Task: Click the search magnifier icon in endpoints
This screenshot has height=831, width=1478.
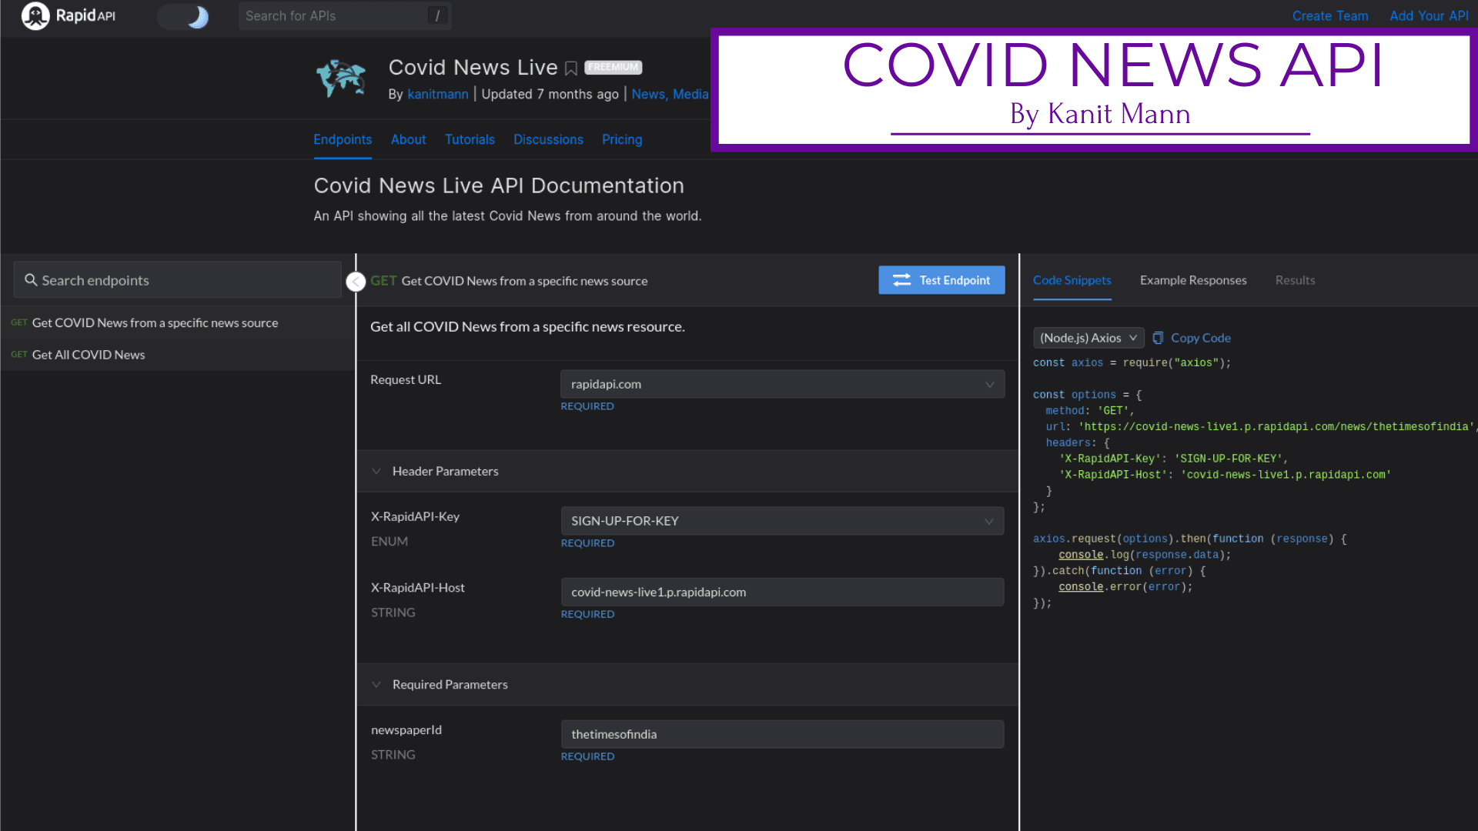Action: (31, 280)
